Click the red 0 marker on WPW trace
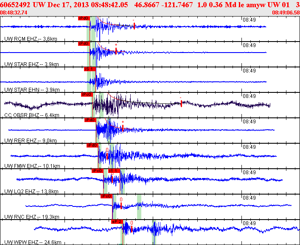Image resolution: width=300 pixels, height=245 pixels. click(132, 223)
